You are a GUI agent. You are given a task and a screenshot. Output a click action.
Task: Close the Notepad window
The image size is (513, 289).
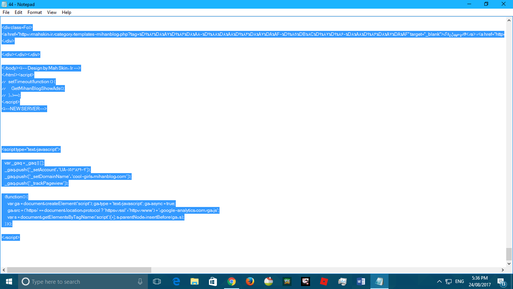(504, 4)
